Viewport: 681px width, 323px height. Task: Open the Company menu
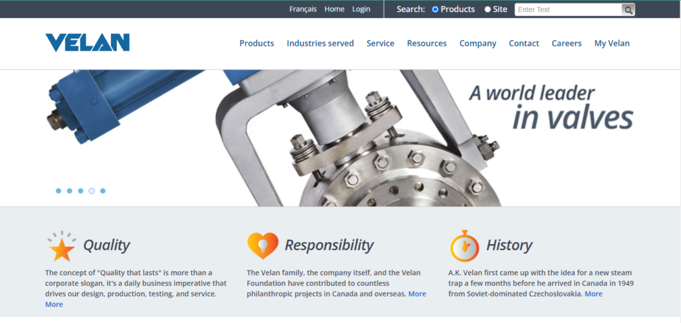(477, 43)
